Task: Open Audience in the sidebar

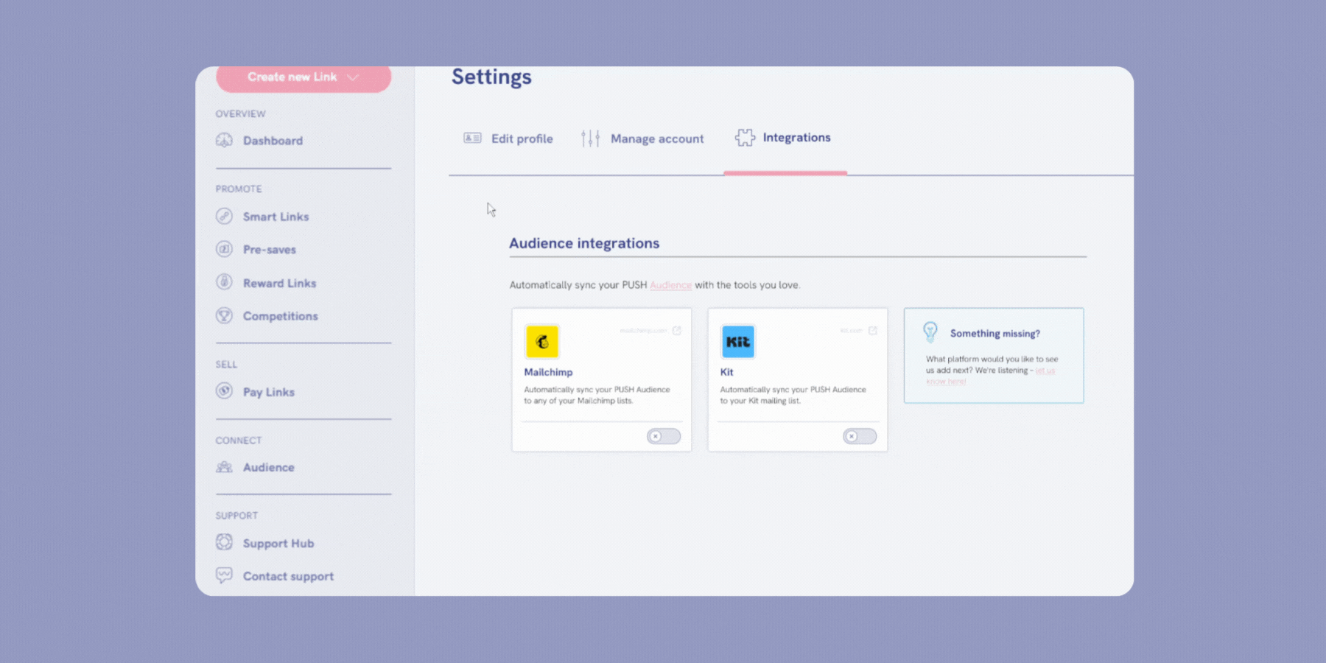Action: click(x=255, y=467)
